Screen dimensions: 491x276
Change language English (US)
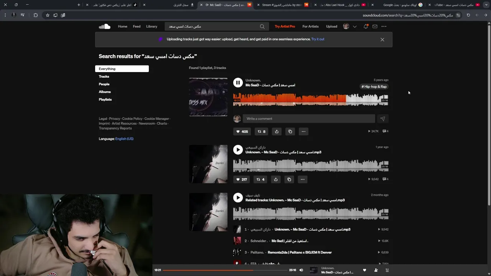click(x=124, y=139)
